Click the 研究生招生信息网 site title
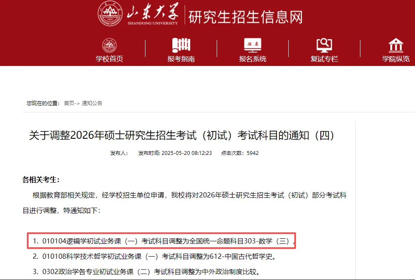This screenshot has width=415, height=280. [246, 17]
